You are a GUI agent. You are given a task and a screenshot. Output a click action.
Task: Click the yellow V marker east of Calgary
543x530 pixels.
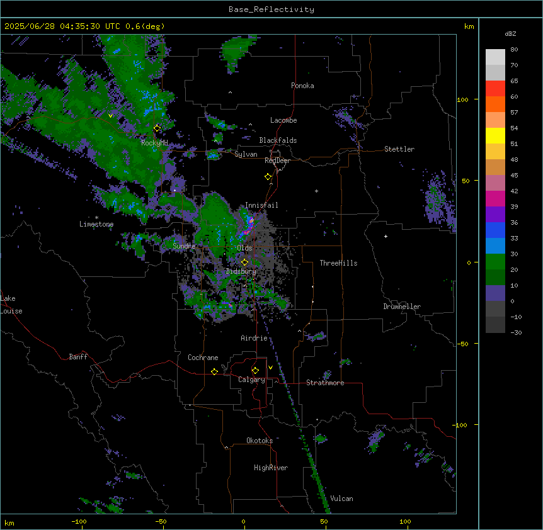pyautogui.click(x=270, y=368)
